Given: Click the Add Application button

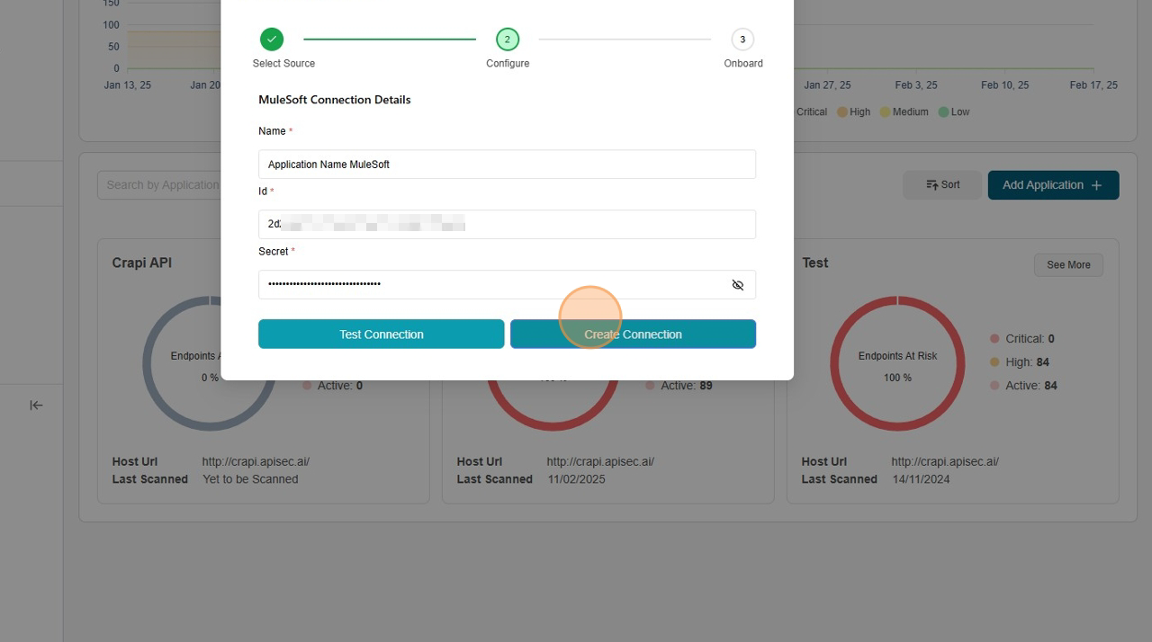Looking at the screenshot, I should coord(1053,185).
